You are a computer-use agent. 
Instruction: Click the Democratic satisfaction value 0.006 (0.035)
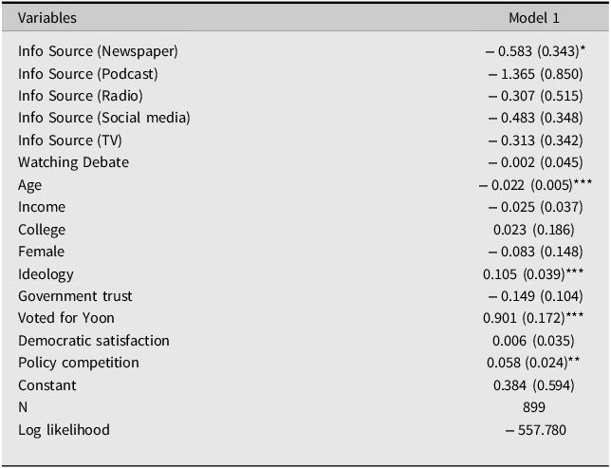pos(535,341)
